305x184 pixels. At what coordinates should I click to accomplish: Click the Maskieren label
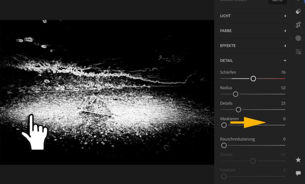tap(229, 119)
